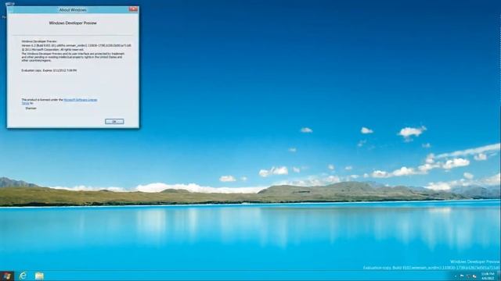Show hidden tray icons arrow
The image size is (501, 281).
click(456, 276)
